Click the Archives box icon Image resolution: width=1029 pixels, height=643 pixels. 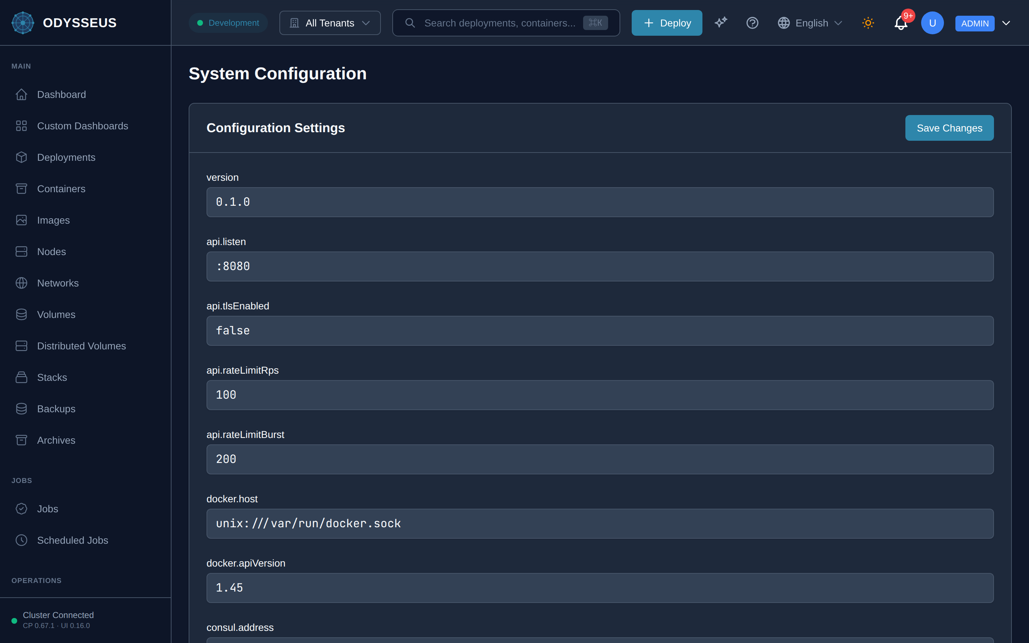tap(21, 440)
